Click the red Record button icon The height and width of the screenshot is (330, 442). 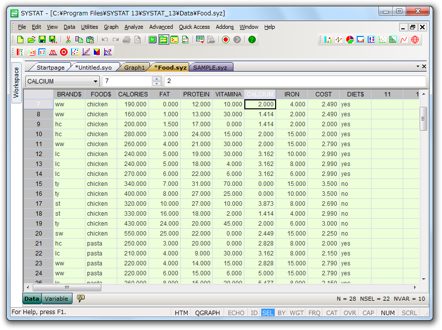pos(225,39)
